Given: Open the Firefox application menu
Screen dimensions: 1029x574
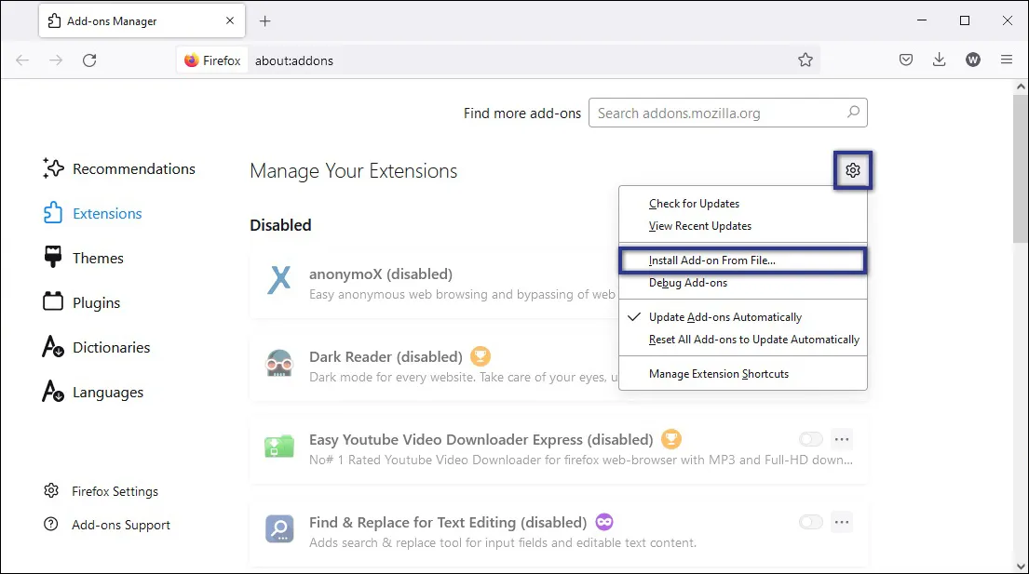Looking at the screenshot, I should pyautogui.click(x=1007, y=59).
